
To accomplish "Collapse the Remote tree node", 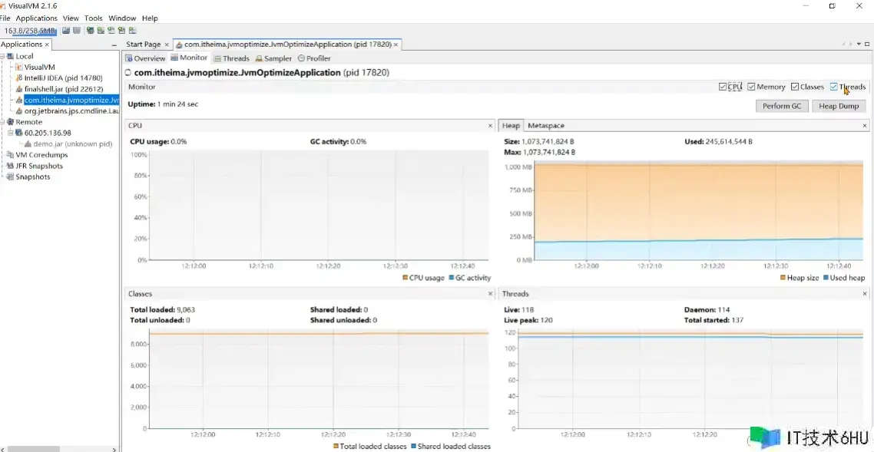I will 3,122.
